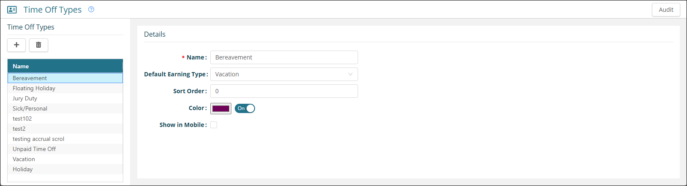Click the chevron arrow in Vacation combo box
Viewport: 687px width, 186px height.
[350, 74]
